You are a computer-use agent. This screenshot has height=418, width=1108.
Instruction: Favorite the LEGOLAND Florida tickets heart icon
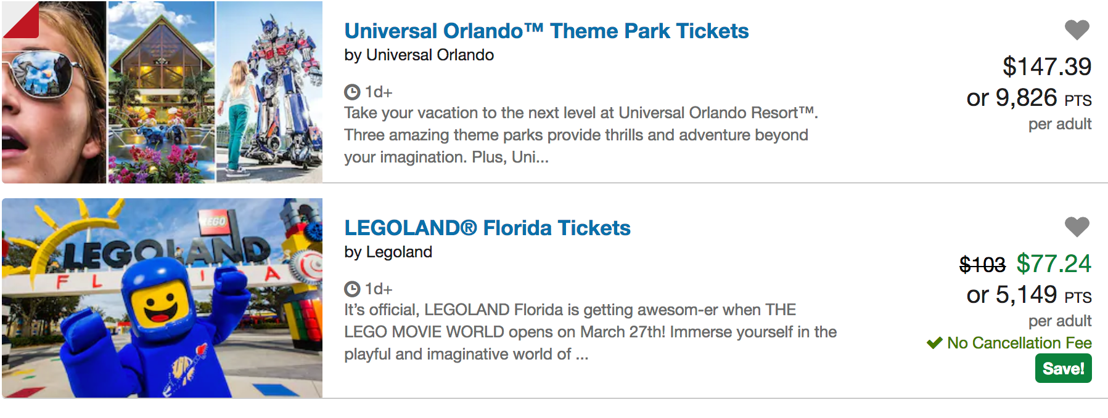coord(1077,227)
